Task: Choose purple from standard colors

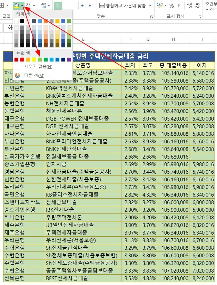Action: pyautogui.click(x=69, y=59)
